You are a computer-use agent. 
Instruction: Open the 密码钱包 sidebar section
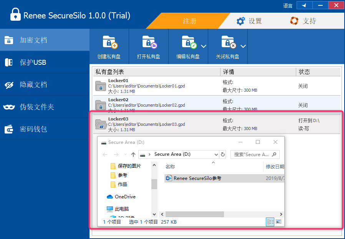tap(45, 129)
